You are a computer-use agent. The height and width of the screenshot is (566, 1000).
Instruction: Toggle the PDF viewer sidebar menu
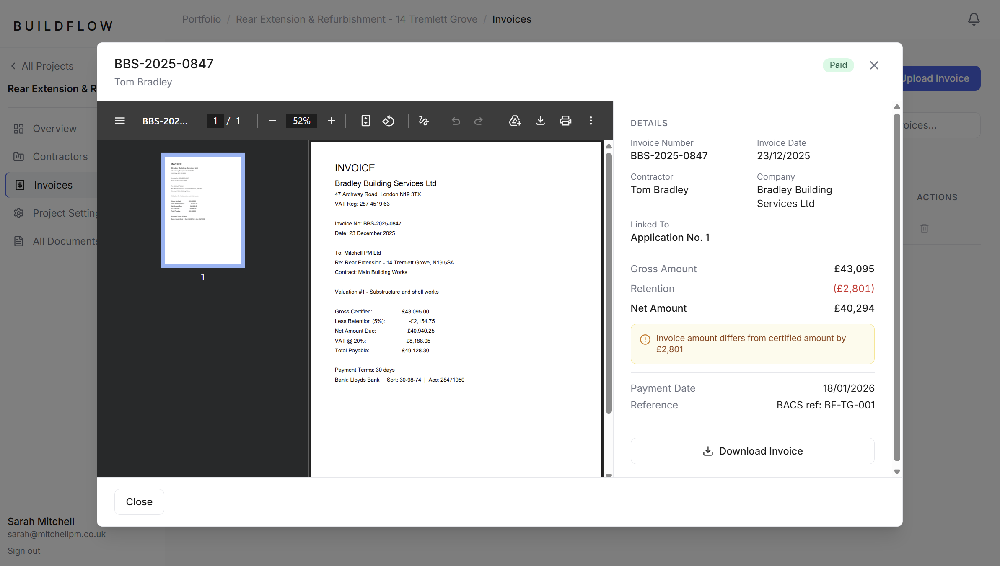pyautogui.click(x=120, y=121)
